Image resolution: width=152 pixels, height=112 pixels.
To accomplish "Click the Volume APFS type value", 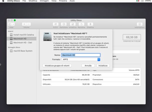I will tap(134, 70).
